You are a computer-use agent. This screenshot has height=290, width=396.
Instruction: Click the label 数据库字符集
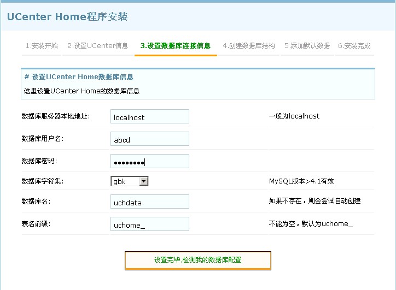pos(43,181)
